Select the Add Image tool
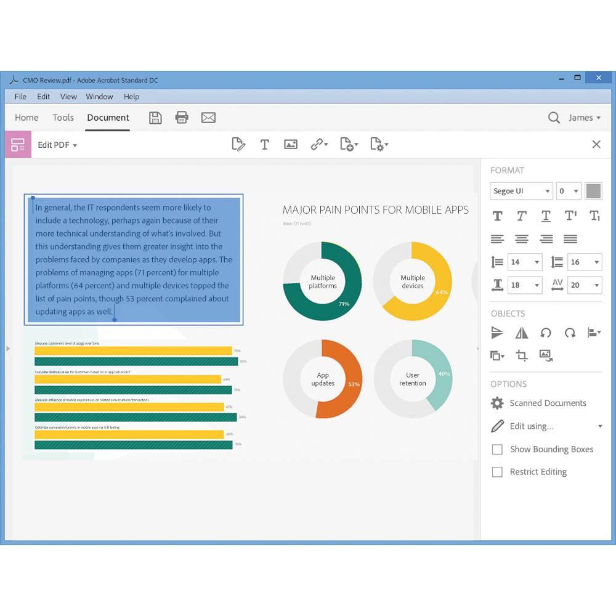This screenshot has width=616, height=616. tap(291, 145)
